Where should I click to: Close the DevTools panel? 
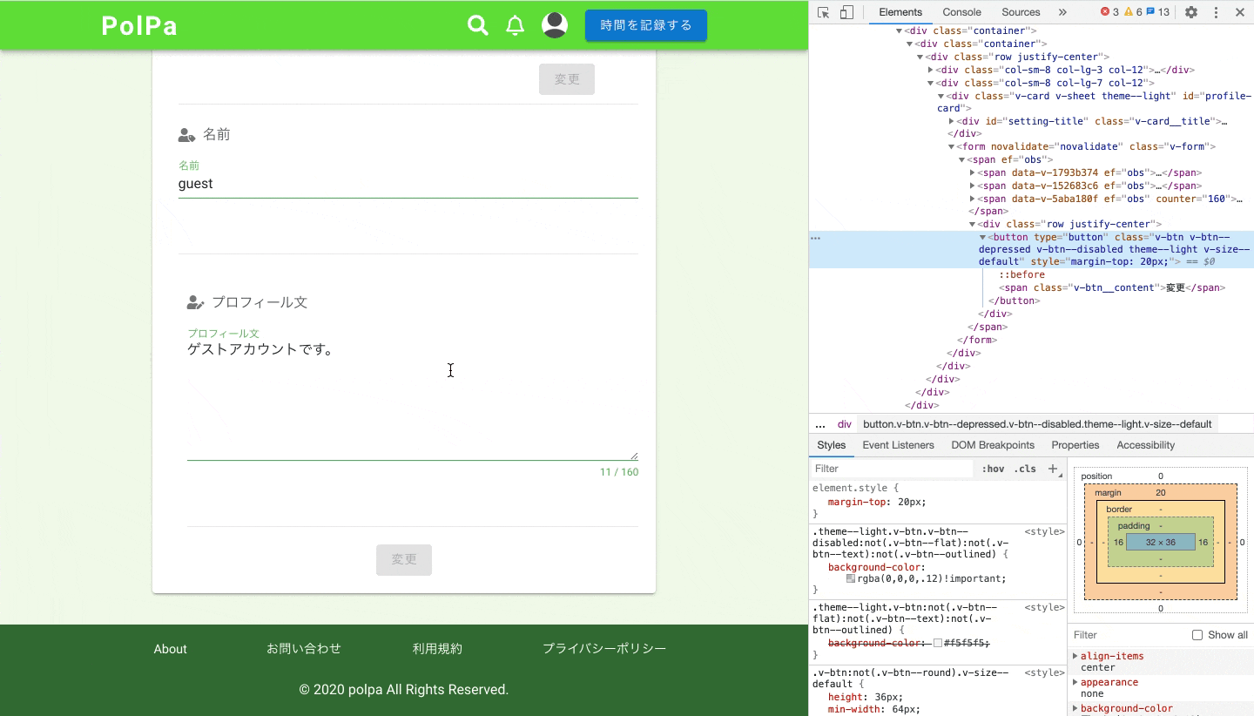(x=1240, y=12)
